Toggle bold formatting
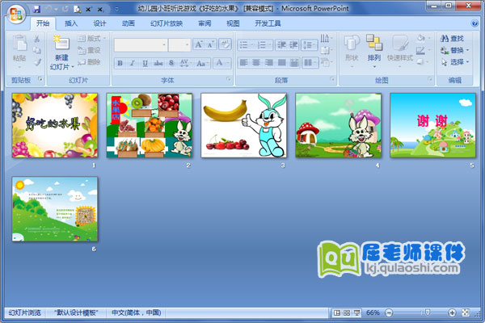Screen dimensions: 485x323 120,63
